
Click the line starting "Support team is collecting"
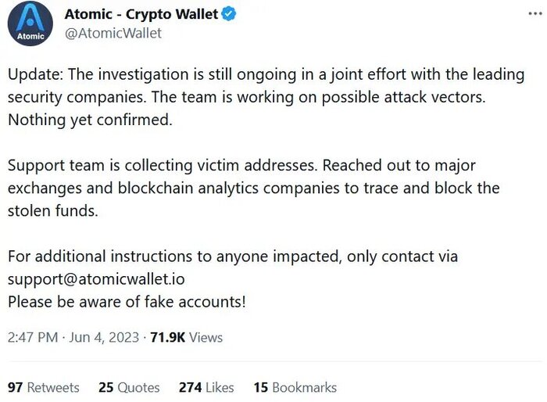(241, 167)
